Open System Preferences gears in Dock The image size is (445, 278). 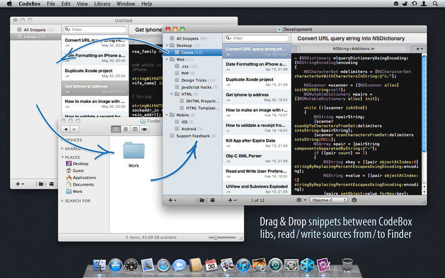(x=291, y=266)
